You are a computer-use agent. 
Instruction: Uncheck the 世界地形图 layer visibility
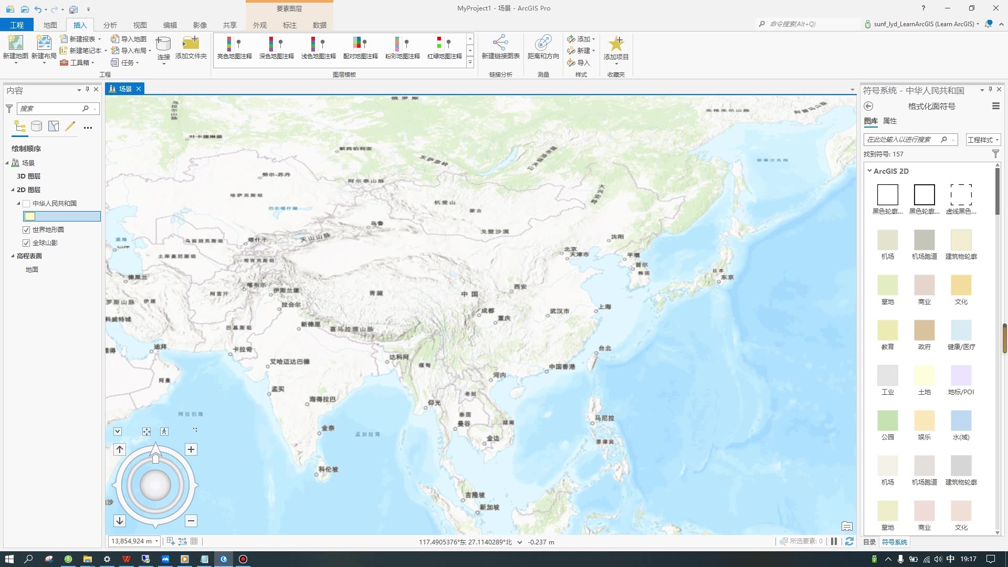26,229
